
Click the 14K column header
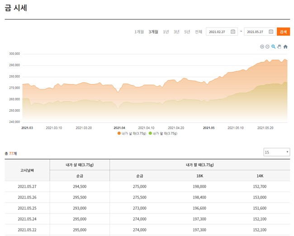(260, 176)
